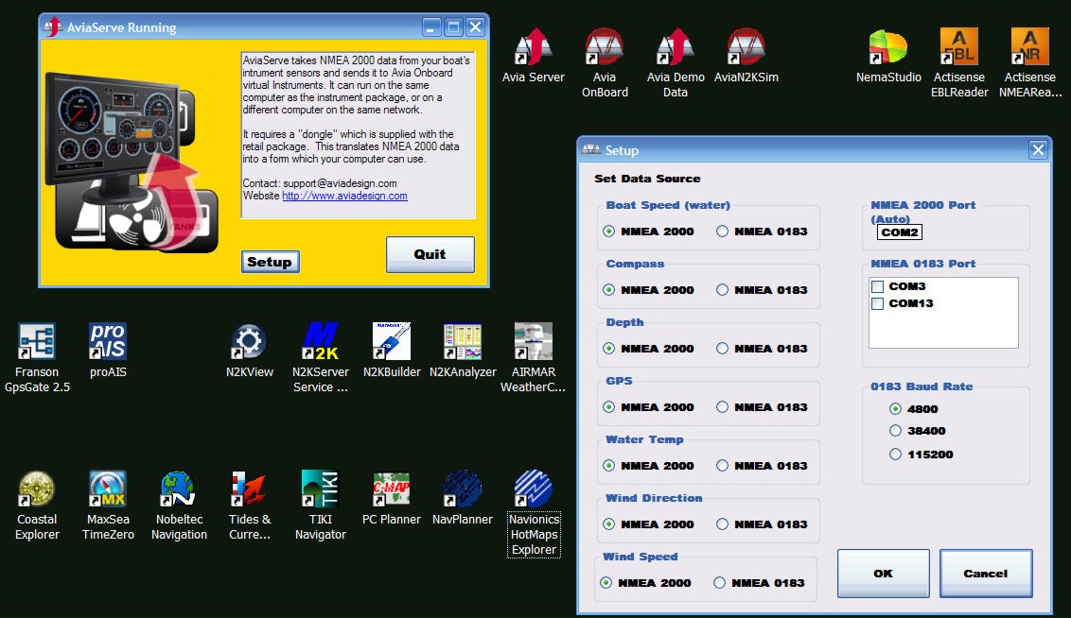Launch the TIKI Navigator icon

click(321, 506)
